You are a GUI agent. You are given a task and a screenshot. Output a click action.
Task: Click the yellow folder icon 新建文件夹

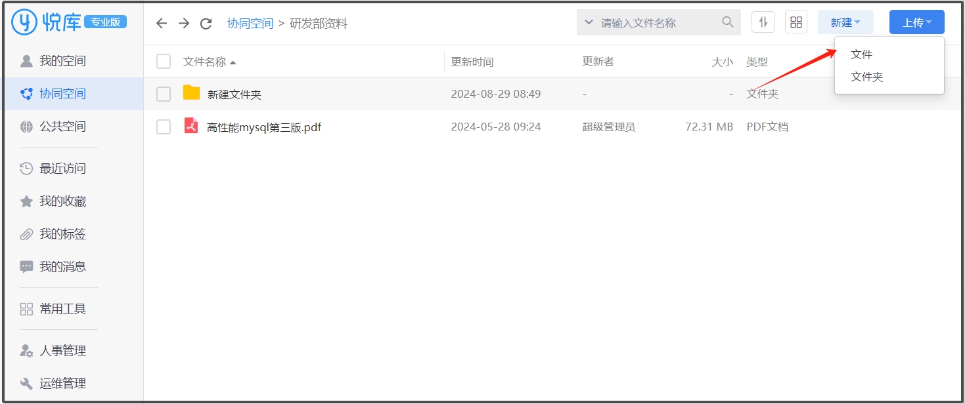pos(191,93)
